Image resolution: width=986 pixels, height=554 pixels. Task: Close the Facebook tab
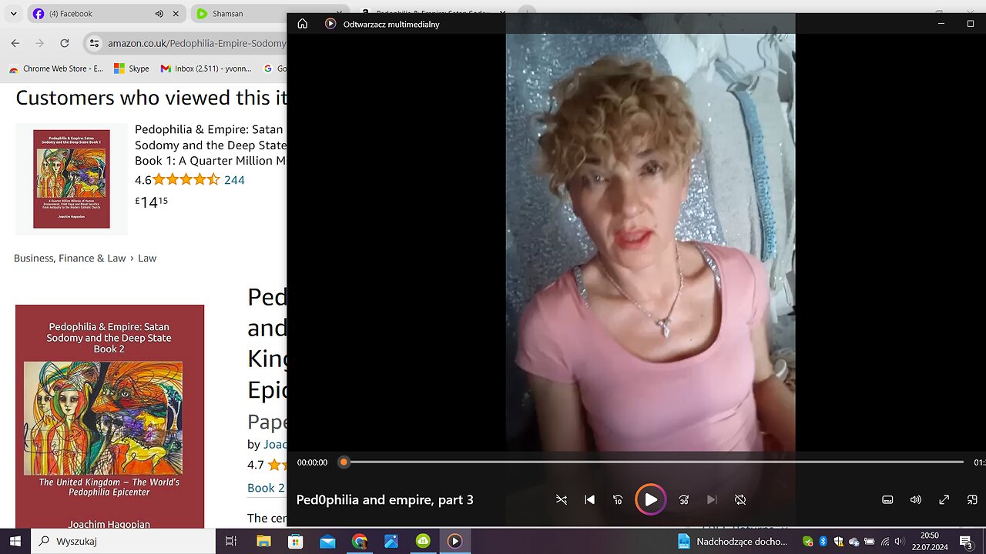[x=176, y=14]
